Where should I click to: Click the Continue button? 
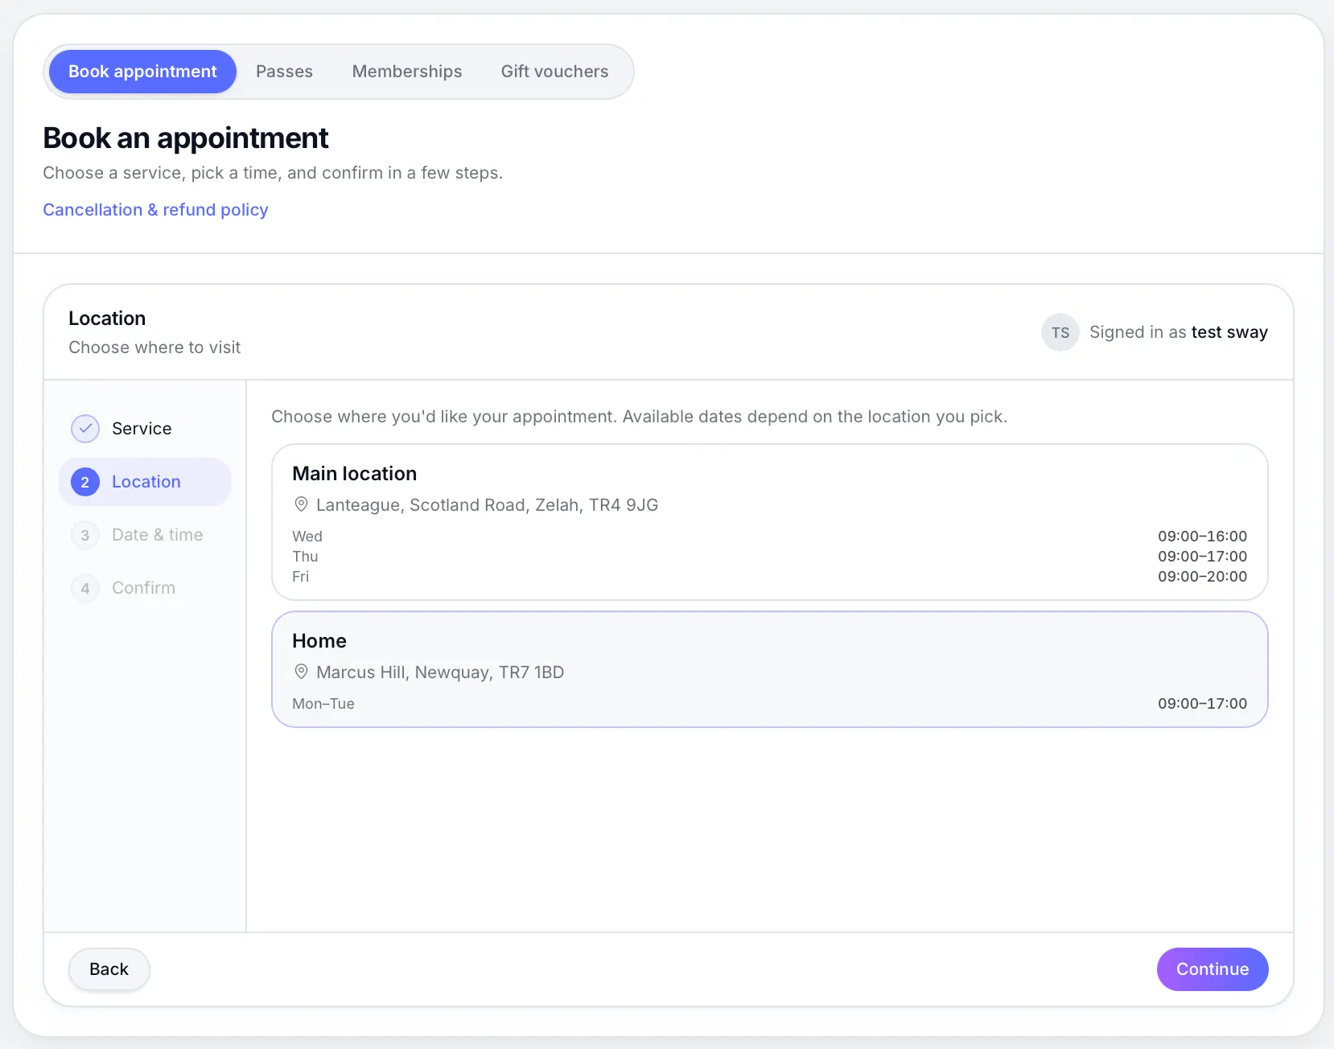[x=1213, y=969]
